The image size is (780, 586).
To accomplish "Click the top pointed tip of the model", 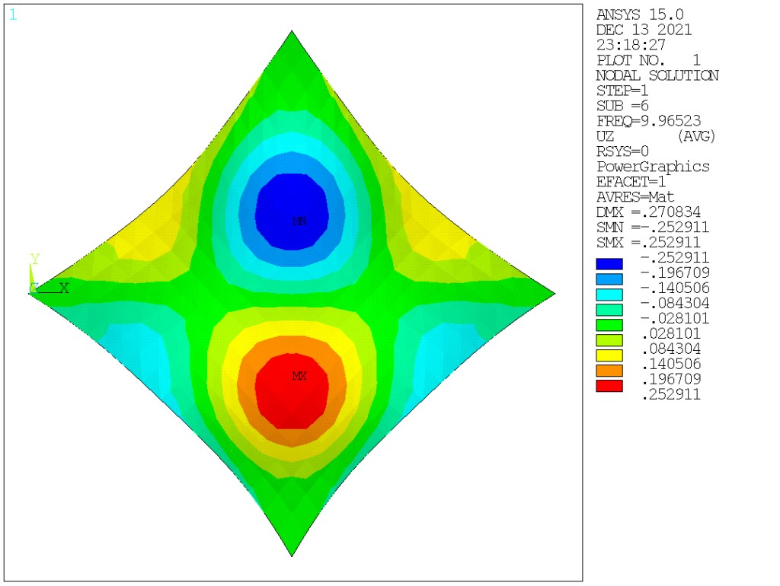I will [x=292, y=33].
